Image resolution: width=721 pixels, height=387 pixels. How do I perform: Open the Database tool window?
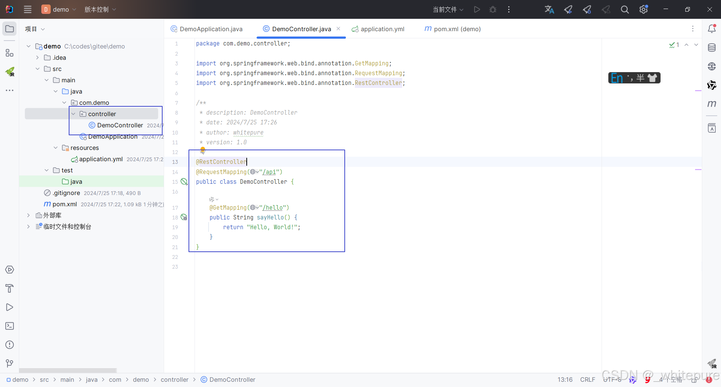[712, 47]
